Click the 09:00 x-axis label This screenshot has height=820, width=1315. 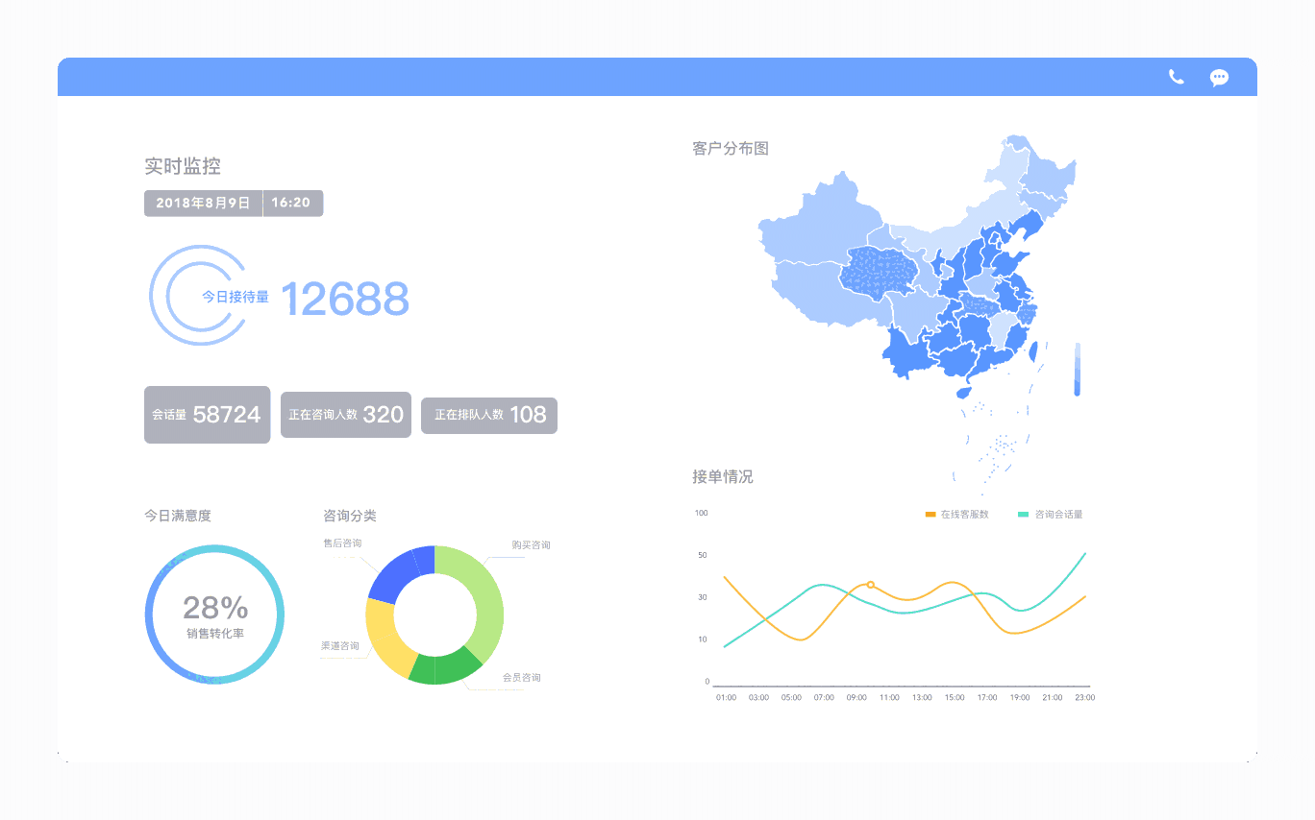pos(856,698)
